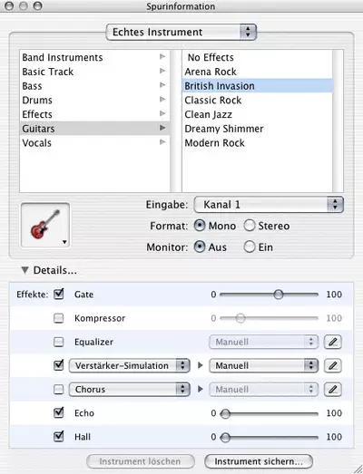Enable the Kompressor checkbox

click(x=58, y=318)
